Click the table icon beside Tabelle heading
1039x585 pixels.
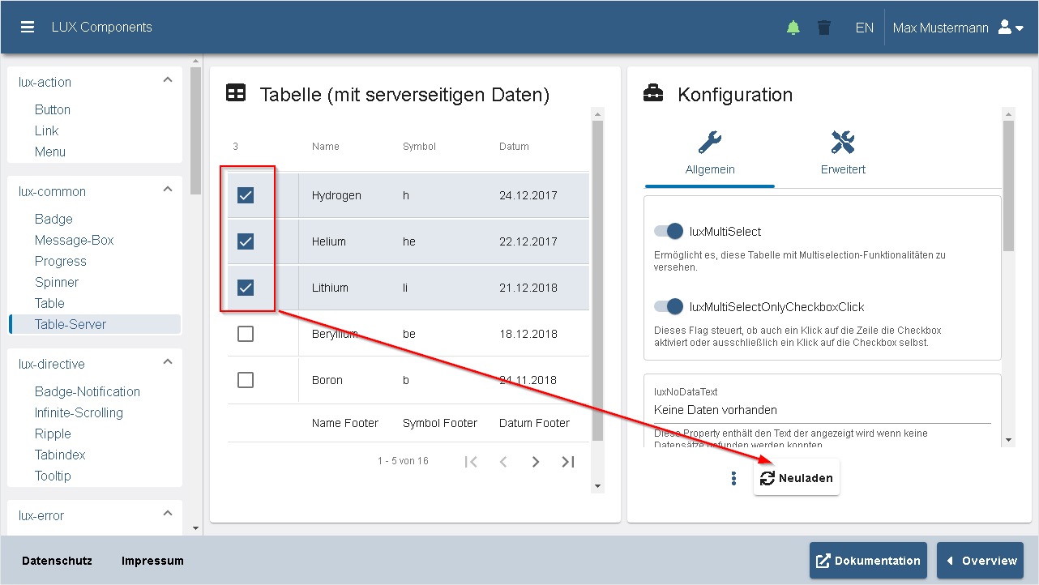235,92
